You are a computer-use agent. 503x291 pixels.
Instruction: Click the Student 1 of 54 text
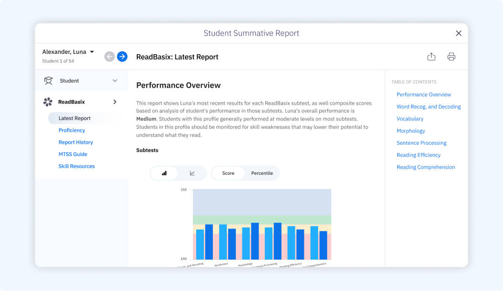pos(58,61)
